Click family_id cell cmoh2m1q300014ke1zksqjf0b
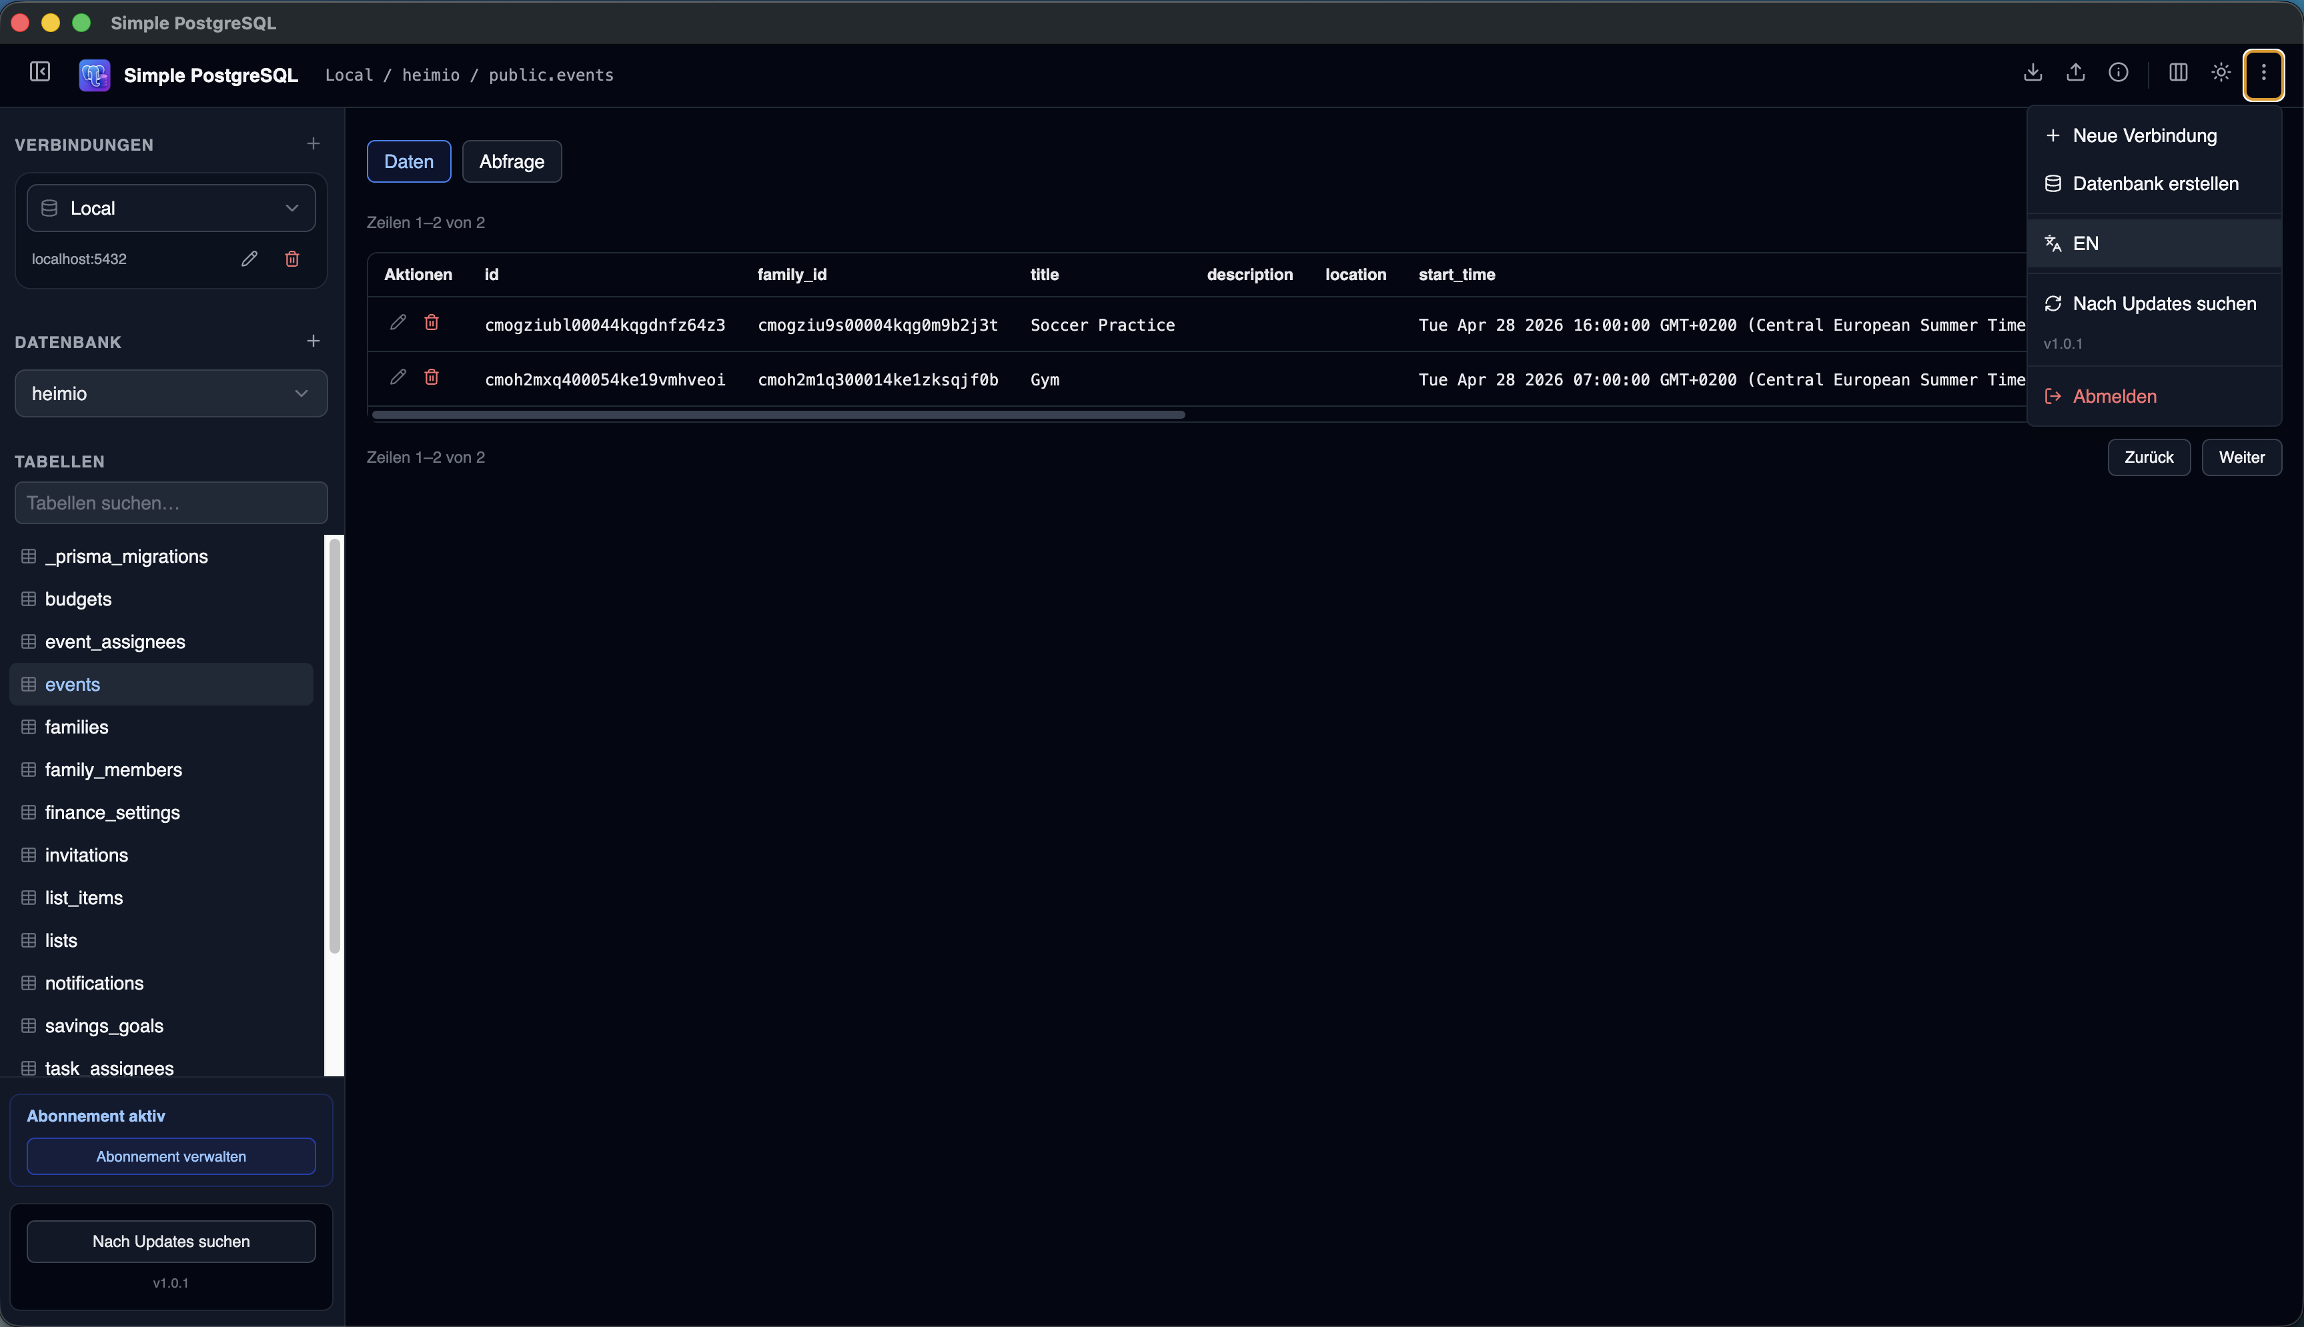2304x1327 pixels. pyautogui.click(x=878, y=380)
